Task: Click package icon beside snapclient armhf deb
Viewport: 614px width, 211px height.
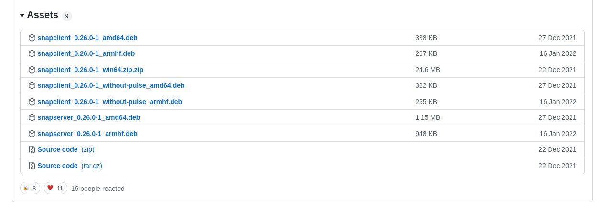Action: (x=32, y=53)
